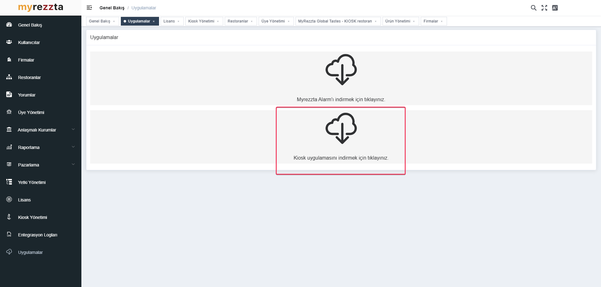601x287 pixels.
Task: Click the Myrezzta Alarm cloud download icon
Action: (341, 70)
